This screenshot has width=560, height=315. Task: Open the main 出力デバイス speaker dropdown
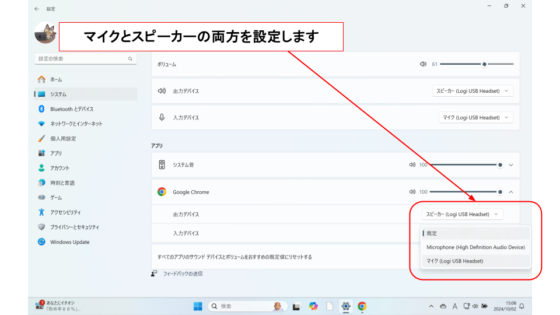tap(473, 91)
